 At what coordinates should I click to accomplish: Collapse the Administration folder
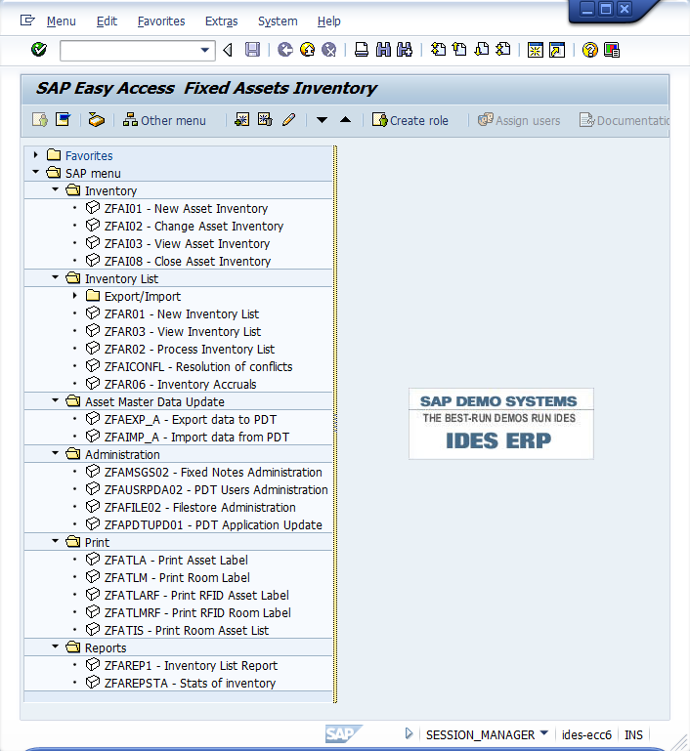(x=55, y=453)
